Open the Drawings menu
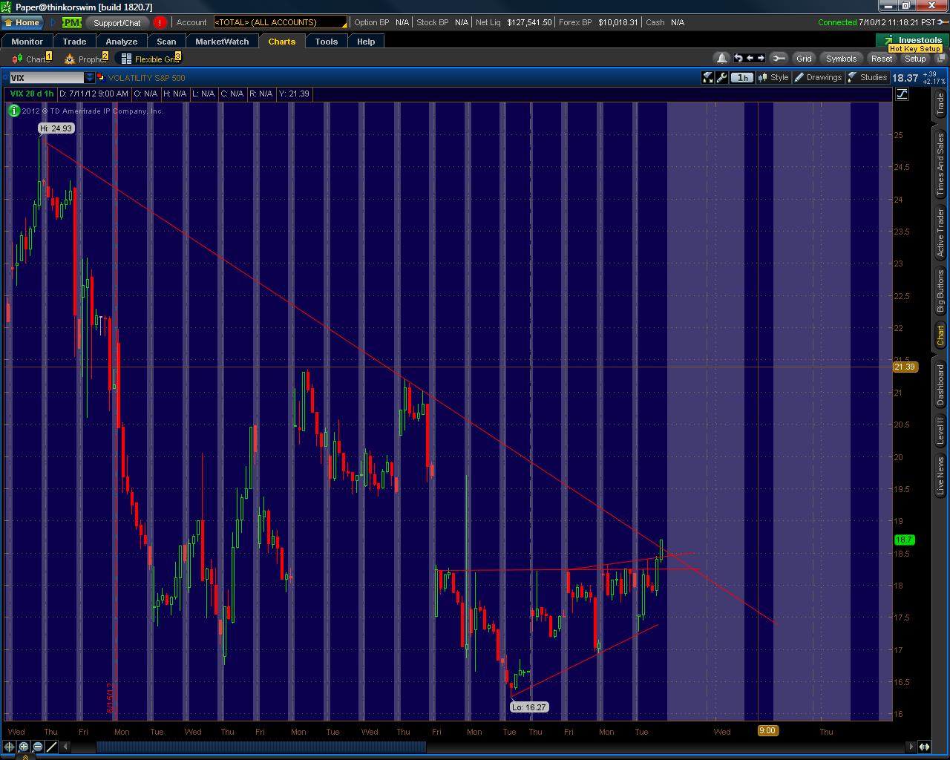 point(818,77)
